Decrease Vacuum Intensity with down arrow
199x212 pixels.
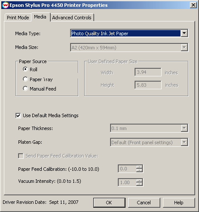139,184
